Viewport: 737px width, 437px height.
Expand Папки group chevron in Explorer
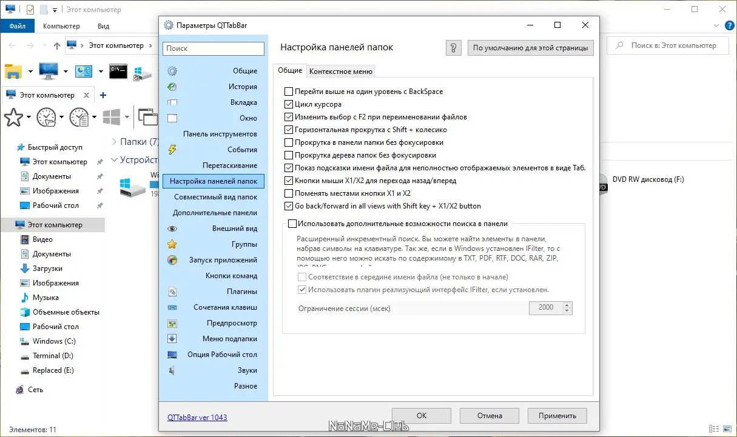click(x=114, y=141)
